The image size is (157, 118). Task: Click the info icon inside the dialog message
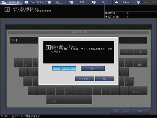click(48, 48)
